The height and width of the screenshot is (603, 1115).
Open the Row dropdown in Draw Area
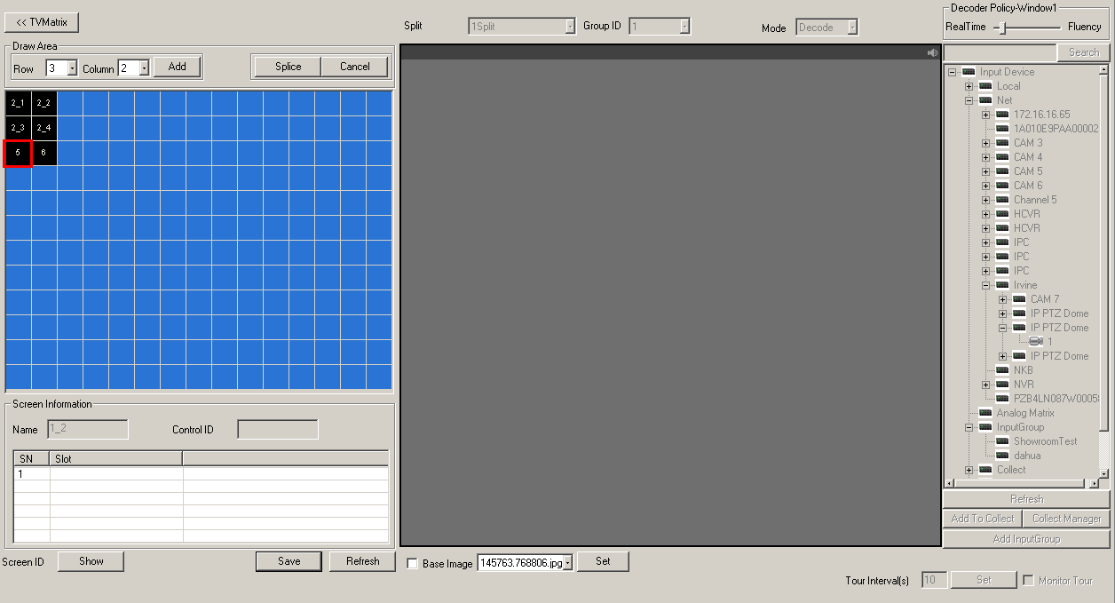pyautogui.click(x=74, y=67)
